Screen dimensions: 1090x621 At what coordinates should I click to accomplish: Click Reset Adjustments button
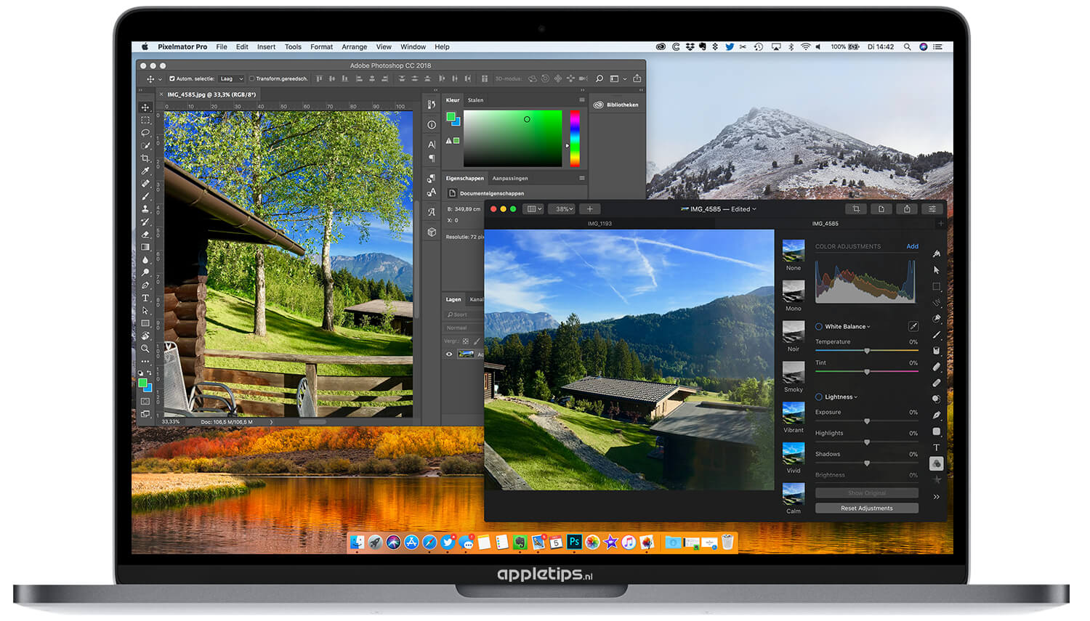pos(867,508)
